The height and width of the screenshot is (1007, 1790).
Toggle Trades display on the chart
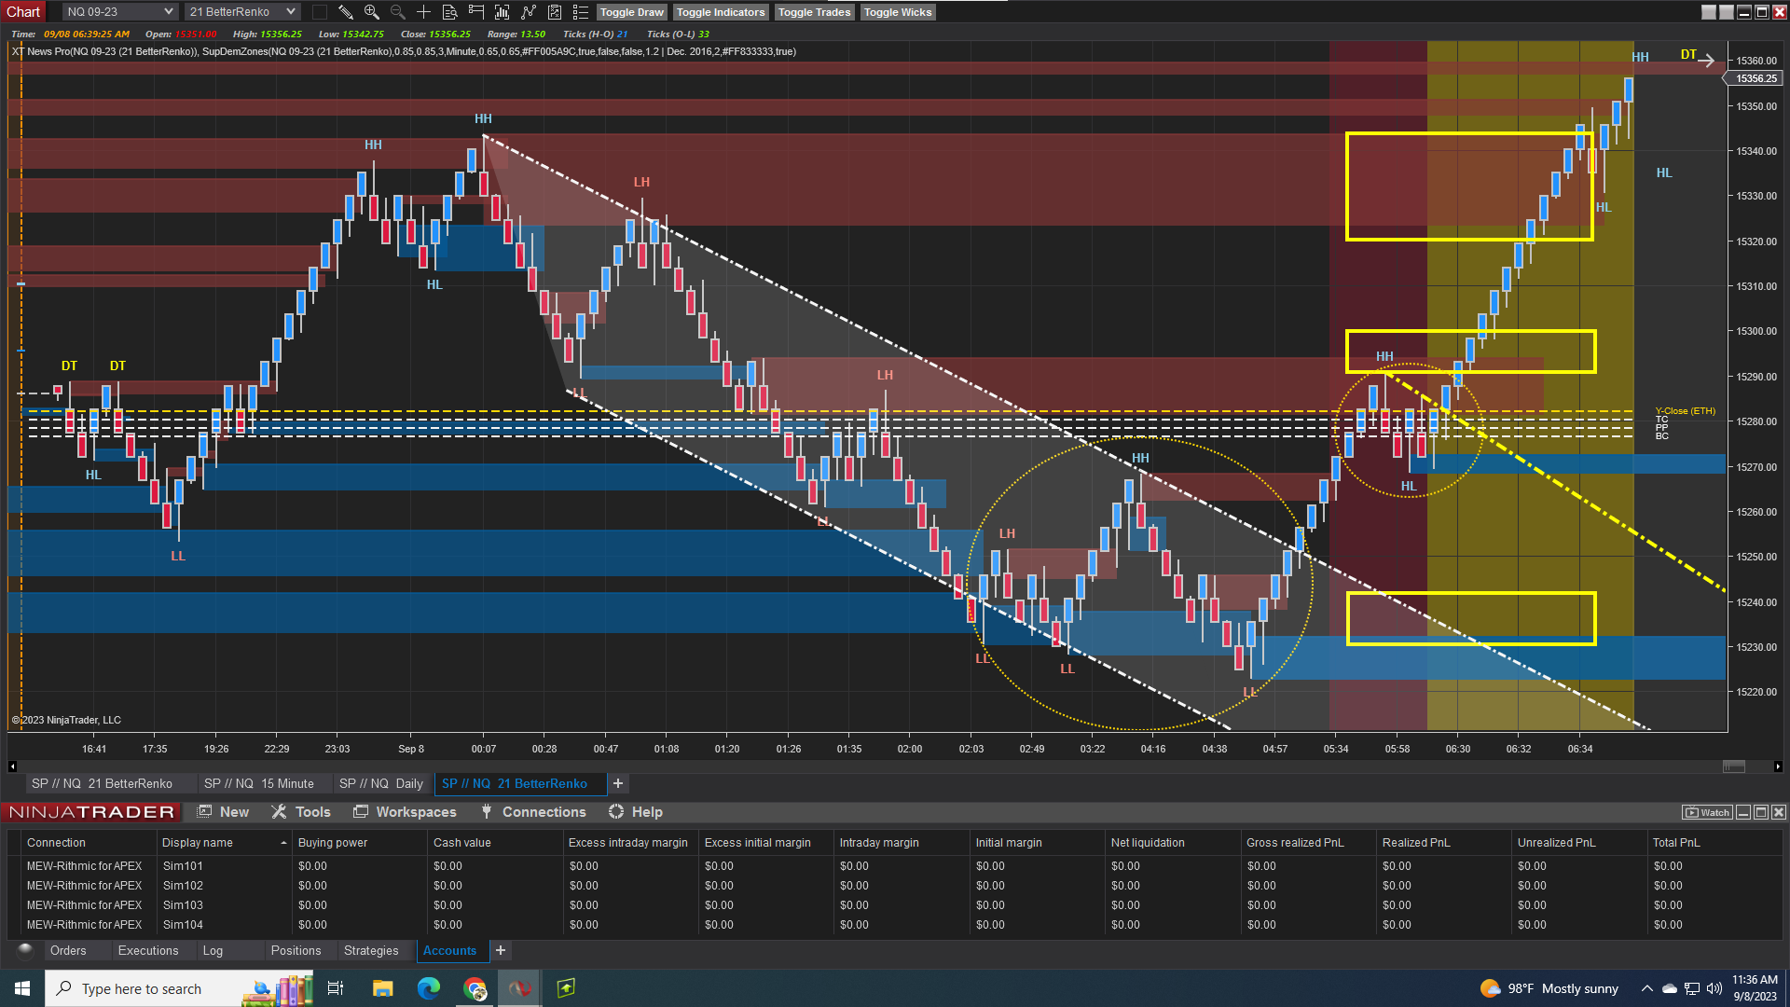point(814,12)
